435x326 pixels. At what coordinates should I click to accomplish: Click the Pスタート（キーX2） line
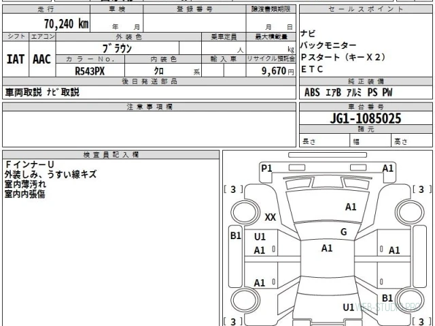[343, 57]
